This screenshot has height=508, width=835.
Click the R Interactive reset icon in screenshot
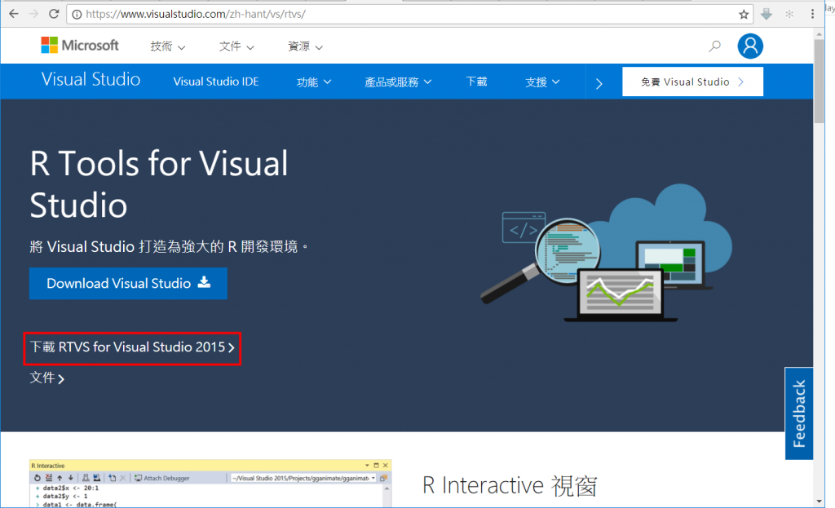click(x=38, y=478)
